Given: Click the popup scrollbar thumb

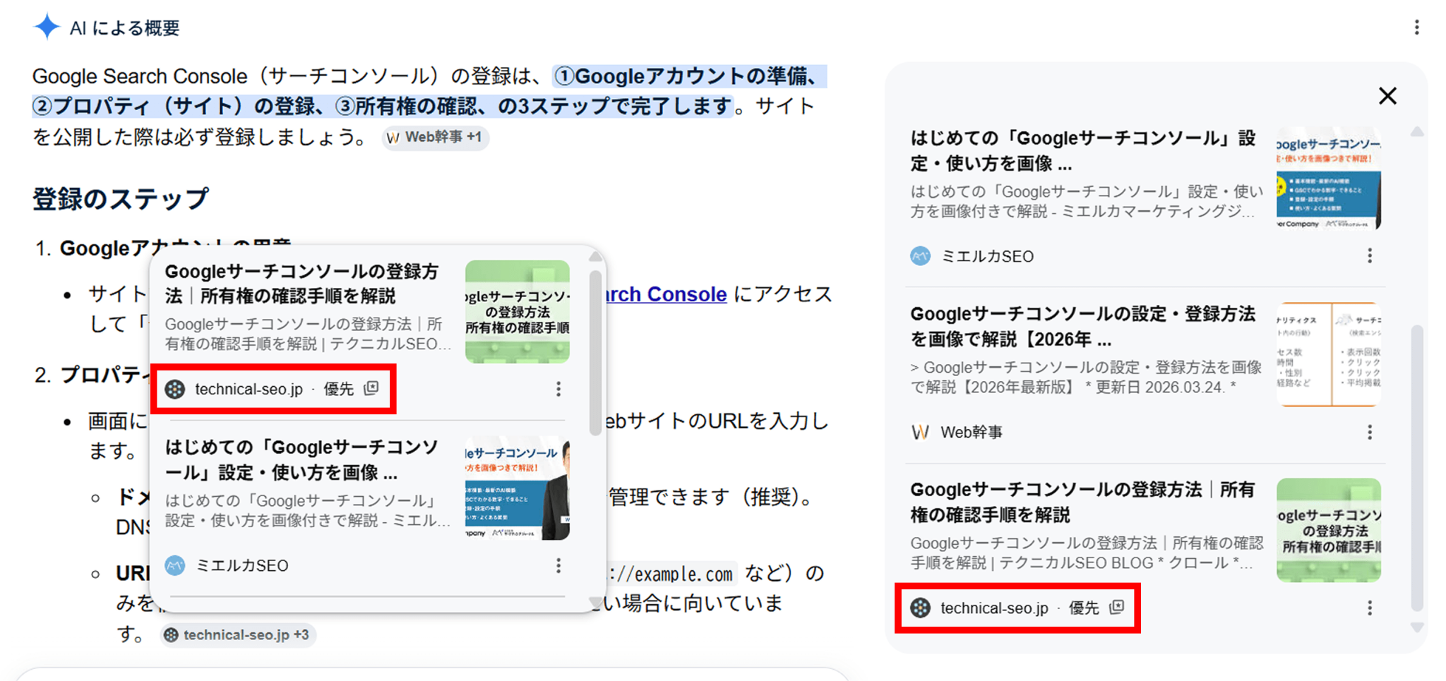Looking at the screenshot, I should (595, 351).
